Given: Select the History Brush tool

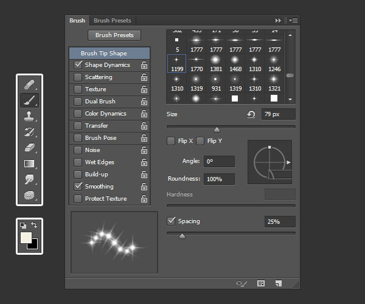Looking at the screenshot, I should point(29,132).
